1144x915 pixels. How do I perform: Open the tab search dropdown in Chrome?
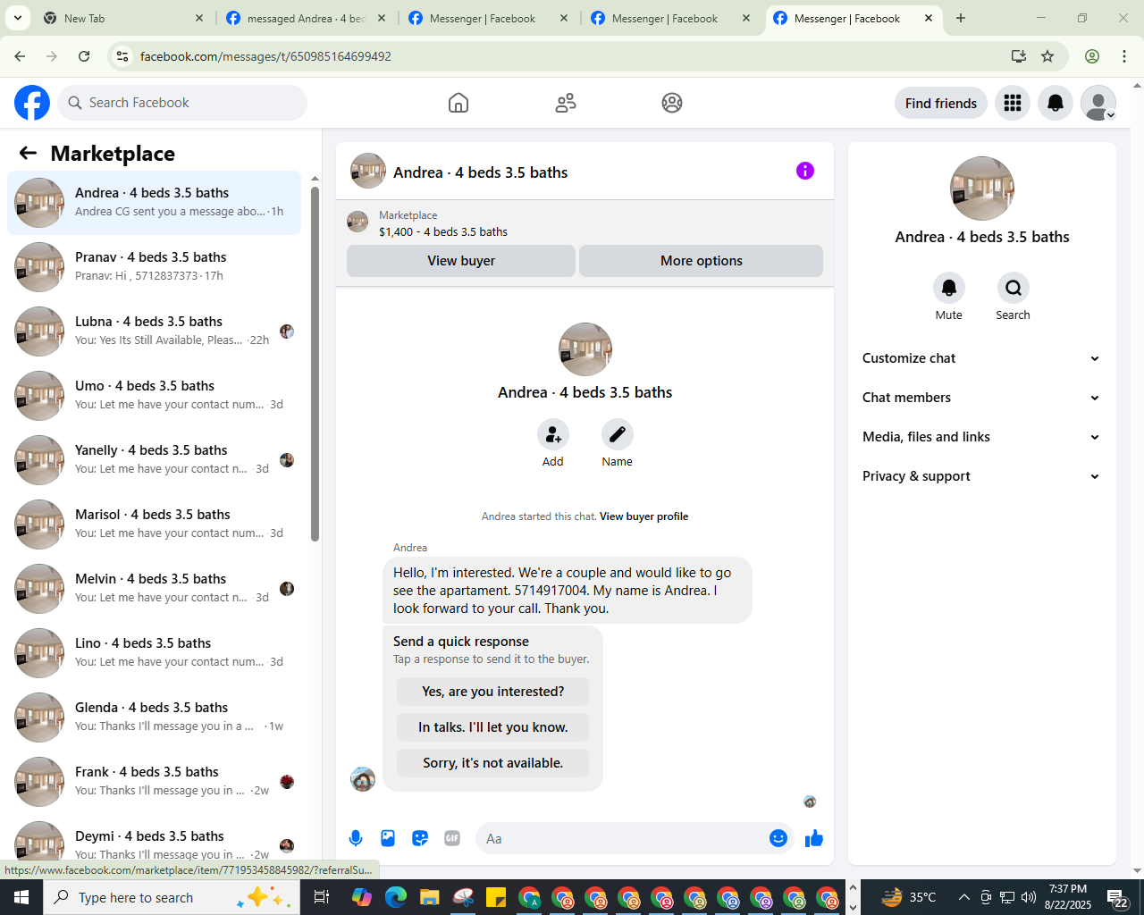[18, 18]
